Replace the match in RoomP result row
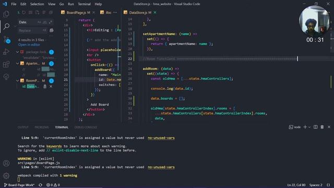This screenshot has height=188, width=334. (45, 86)
